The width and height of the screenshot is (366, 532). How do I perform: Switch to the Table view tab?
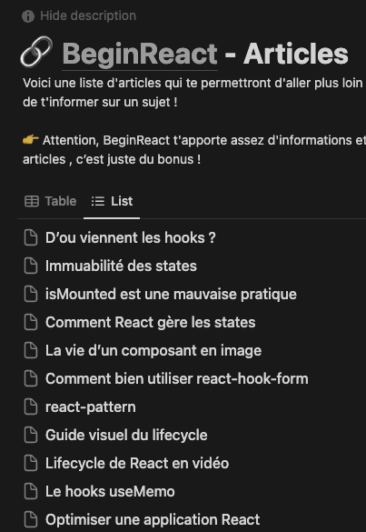(51, 201)
